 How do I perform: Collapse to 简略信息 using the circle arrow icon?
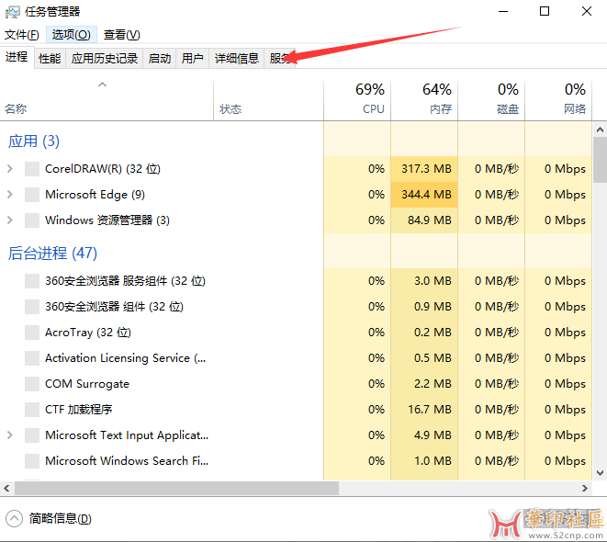[x=15, y=519]
